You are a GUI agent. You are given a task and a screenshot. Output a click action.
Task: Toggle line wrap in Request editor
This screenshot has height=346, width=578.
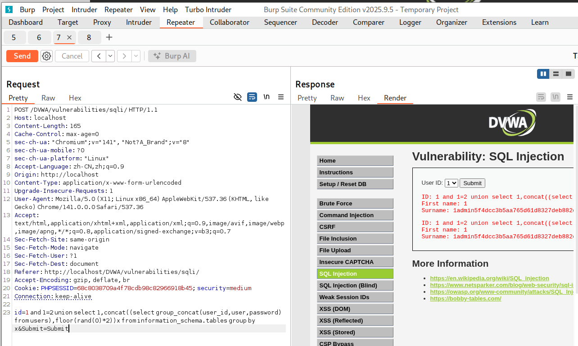[252, 97]
